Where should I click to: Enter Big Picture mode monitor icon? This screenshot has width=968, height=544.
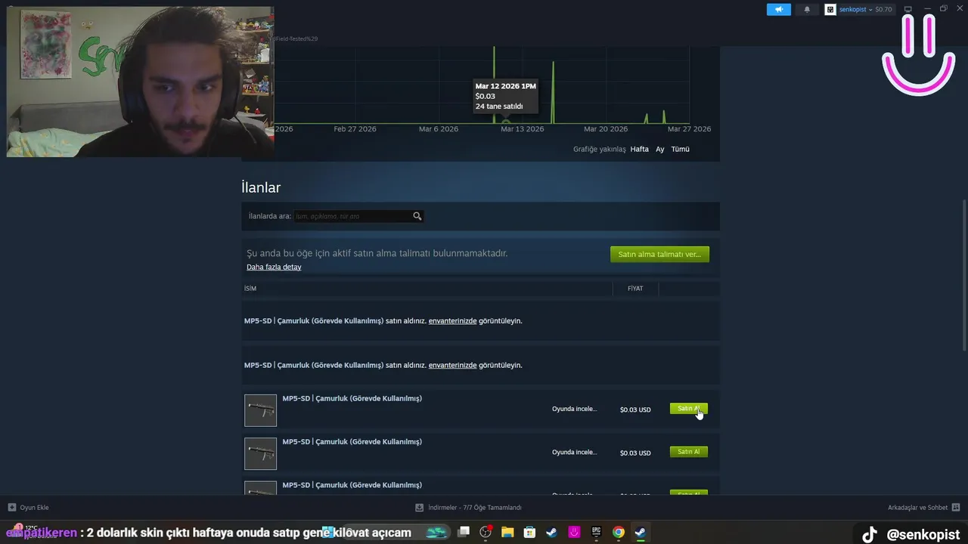point(908,9)
